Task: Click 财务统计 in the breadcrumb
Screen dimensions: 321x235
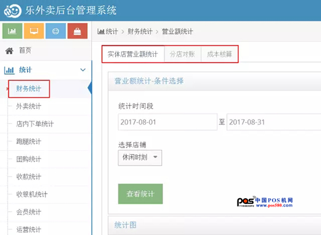Action: pyautogui.click(x=140, y=31)
